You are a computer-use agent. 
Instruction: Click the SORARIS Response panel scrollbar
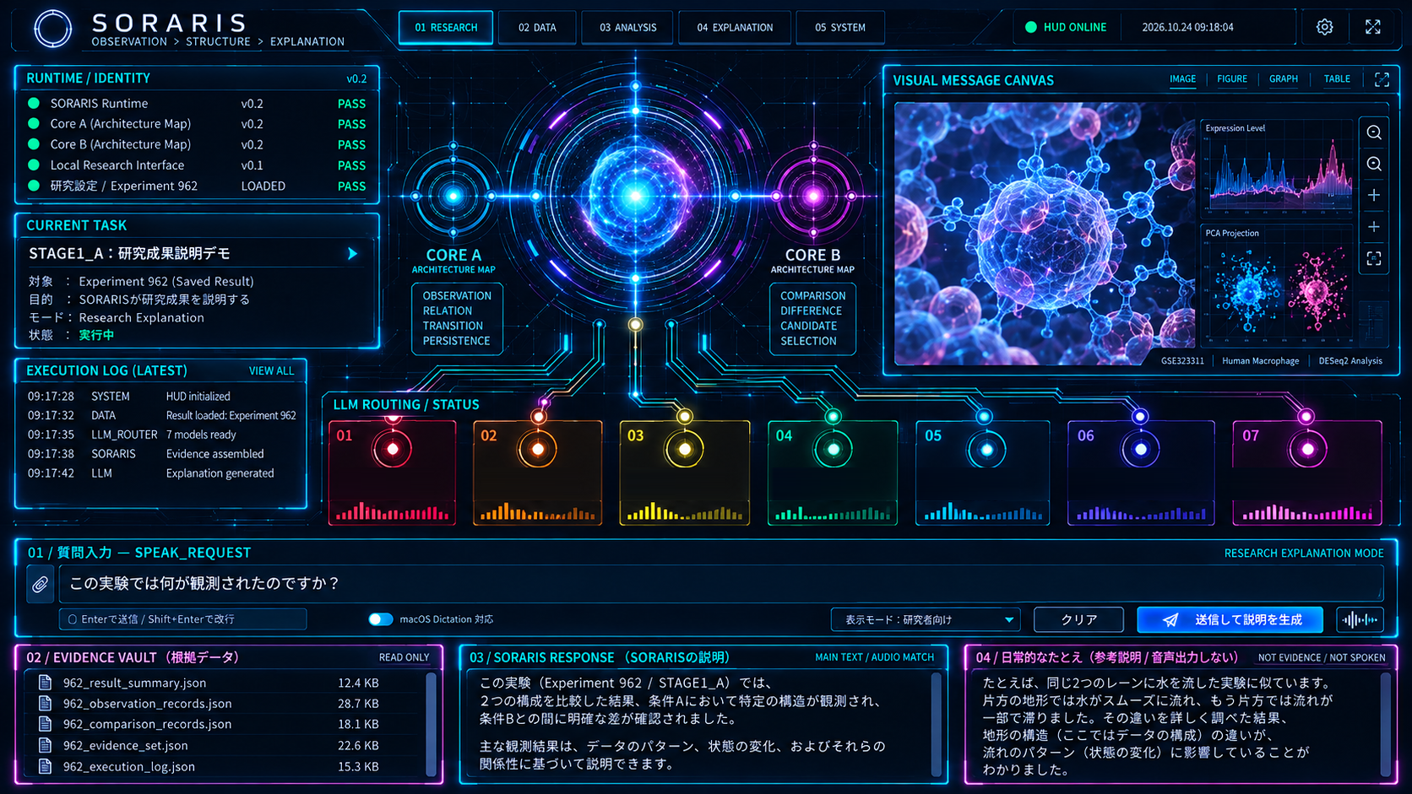click(x=936, y=724)
